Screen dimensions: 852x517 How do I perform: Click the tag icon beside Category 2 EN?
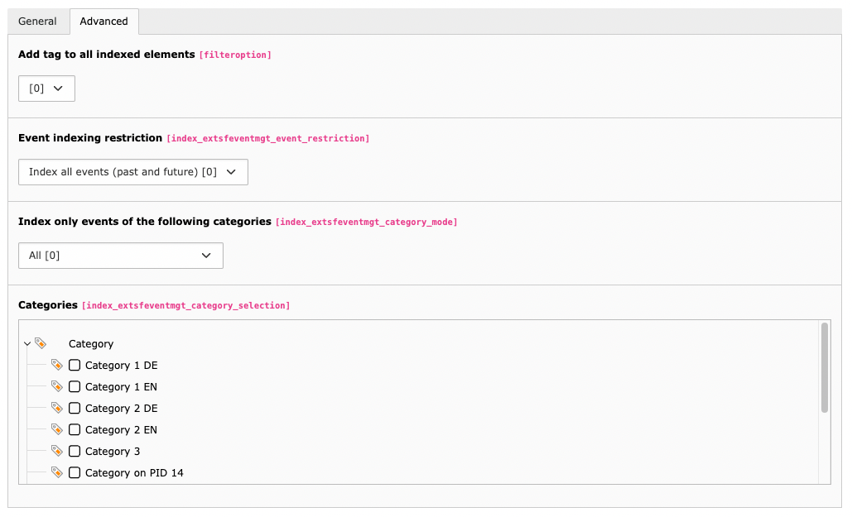pos(56,429)
